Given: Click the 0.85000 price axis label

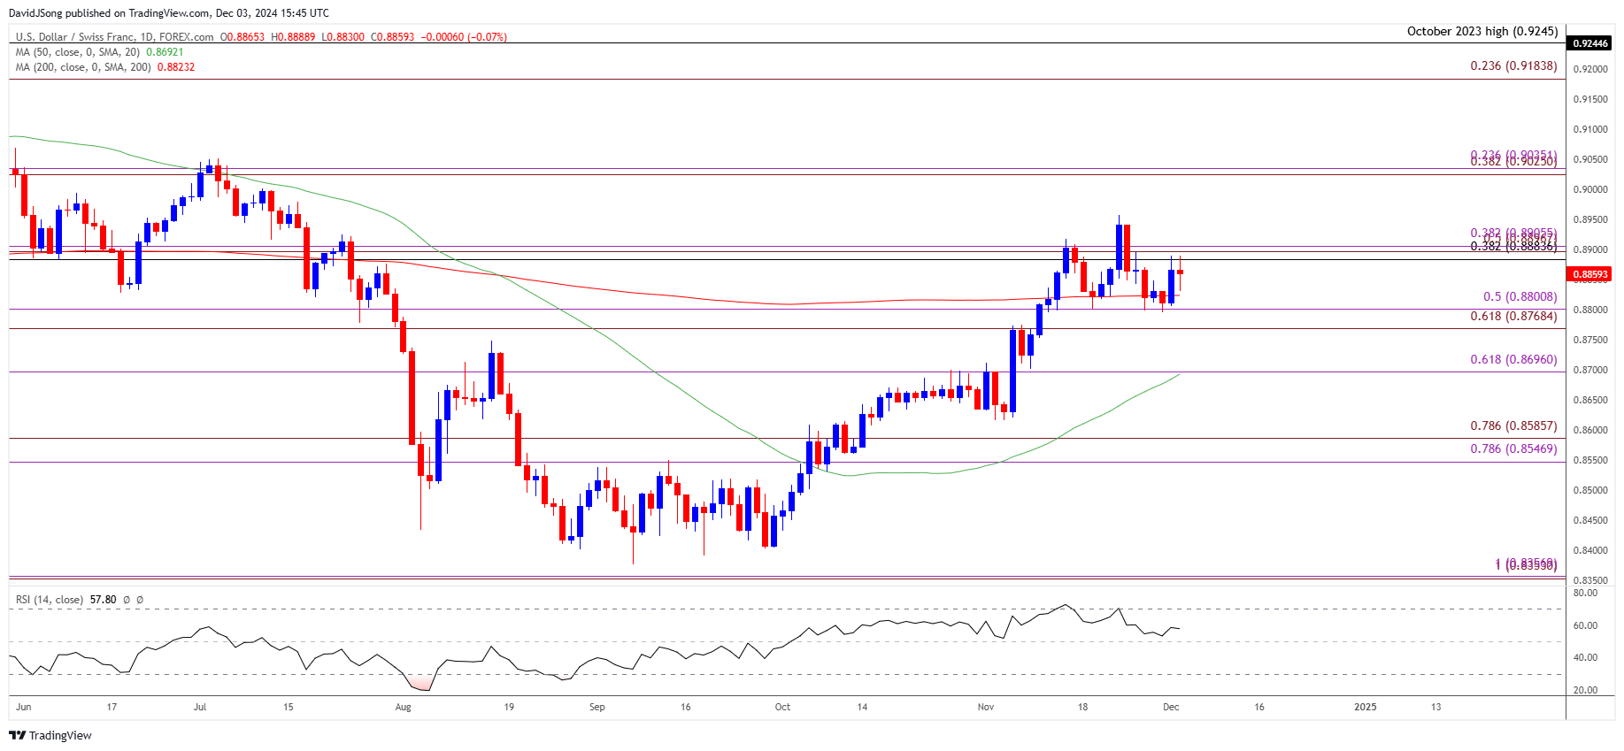Looking at the screenshot, I should (1590, 491).
